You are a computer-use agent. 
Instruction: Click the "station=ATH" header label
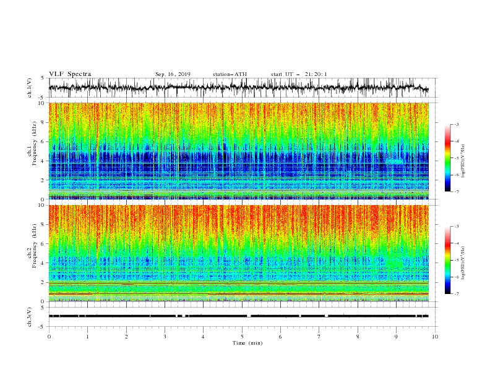(x=230, y=74)
